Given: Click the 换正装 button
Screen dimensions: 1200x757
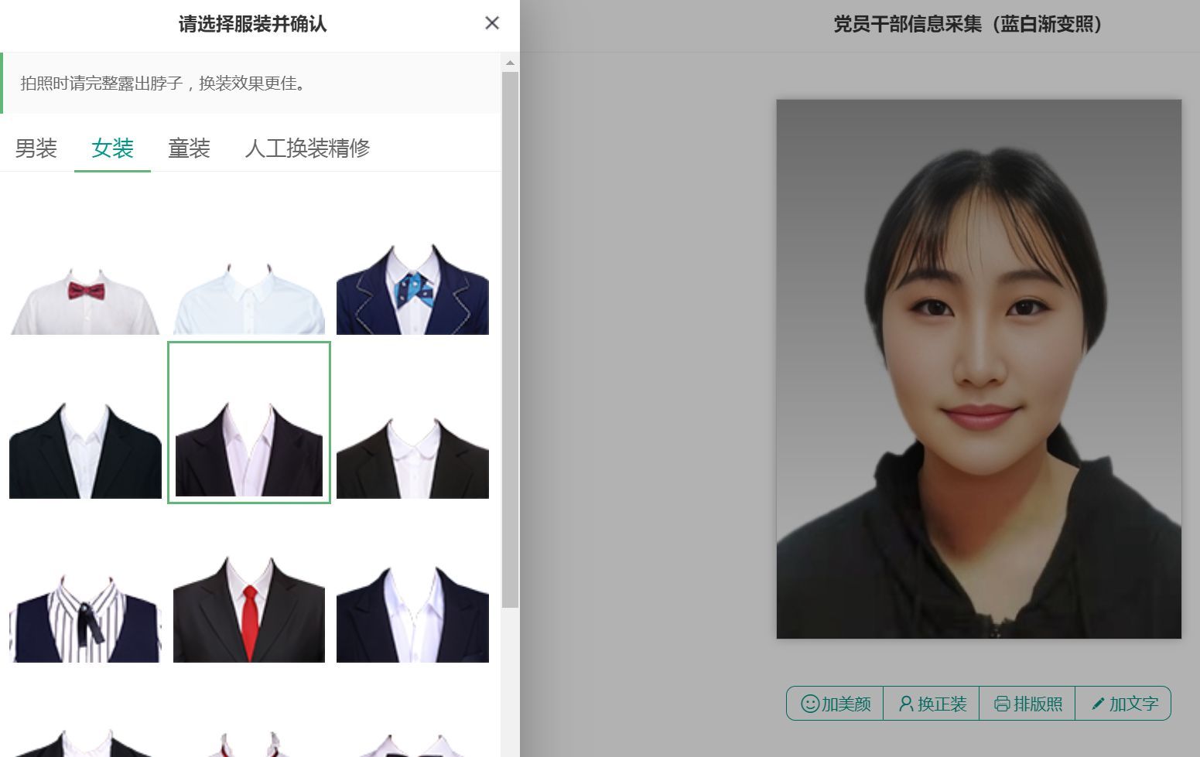Looking at the screenshot, I should (x=932, y=704).
